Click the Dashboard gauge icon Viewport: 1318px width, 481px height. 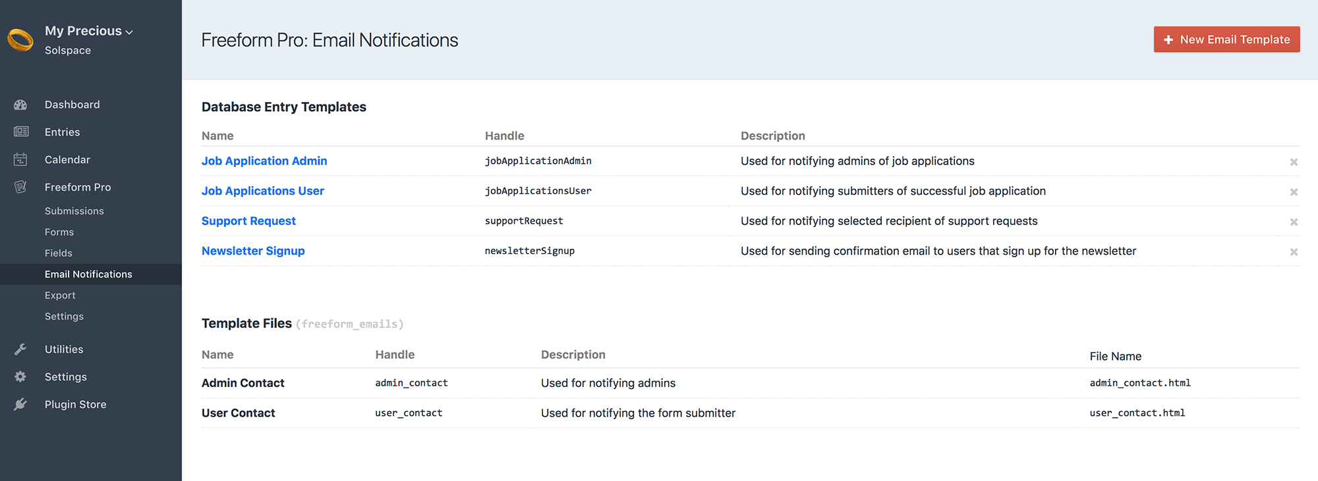coord(20,105)
